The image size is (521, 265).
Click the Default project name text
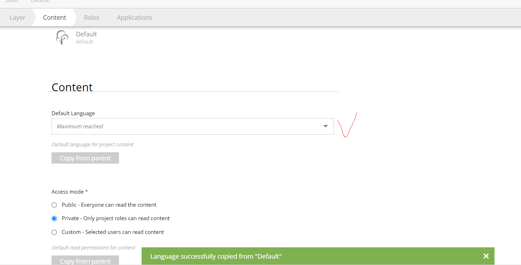tap(86, 34)
